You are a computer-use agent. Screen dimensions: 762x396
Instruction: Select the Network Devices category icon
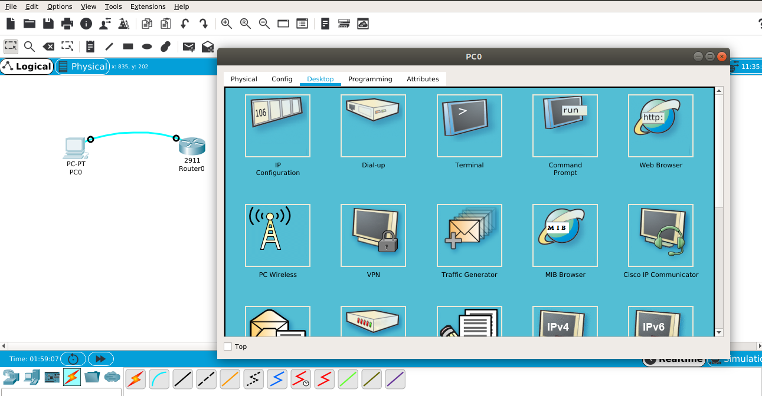(11, 377)
